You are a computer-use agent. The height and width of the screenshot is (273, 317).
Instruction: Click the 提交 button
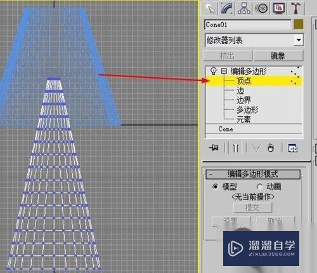(x=252, y=208)
